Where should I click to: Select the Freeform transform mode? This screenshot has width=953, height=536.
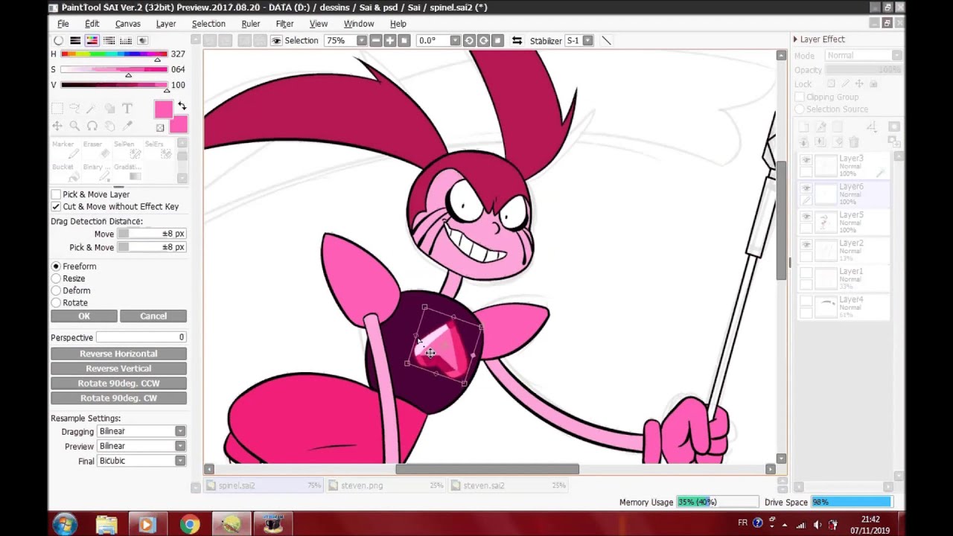pos(56,267)
